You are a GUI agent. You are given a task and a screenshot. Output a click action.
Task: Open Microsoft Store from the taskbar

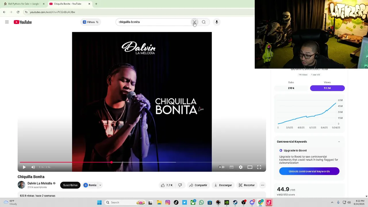click(x=210, y=202)
